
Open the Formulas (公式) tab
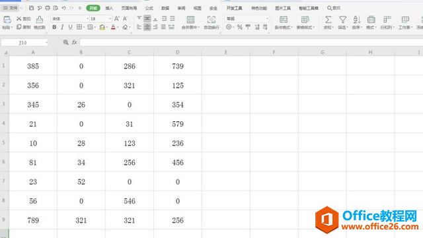point(149,8)
